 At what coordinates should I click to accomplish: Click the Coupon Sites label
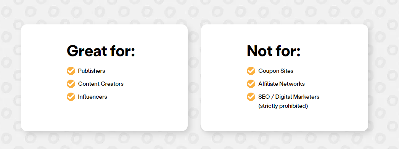point(276,71)
